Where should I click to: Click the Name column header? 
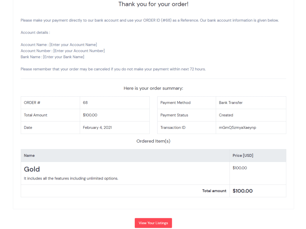pyautogui.click(x=29, y=156)
